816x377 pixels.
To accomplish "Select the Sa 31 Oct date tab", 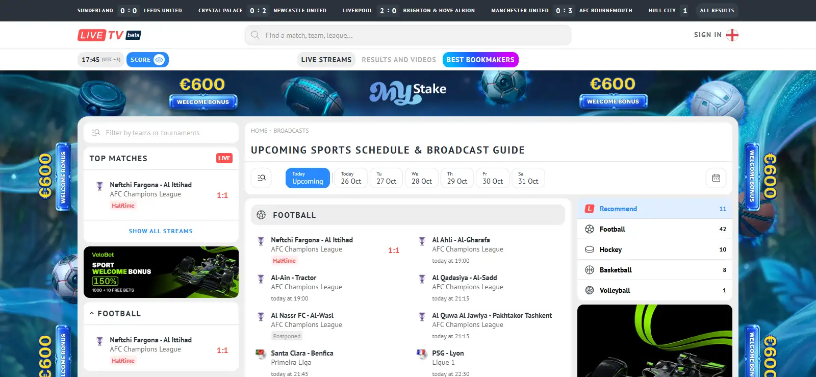I will coord(528,178).
